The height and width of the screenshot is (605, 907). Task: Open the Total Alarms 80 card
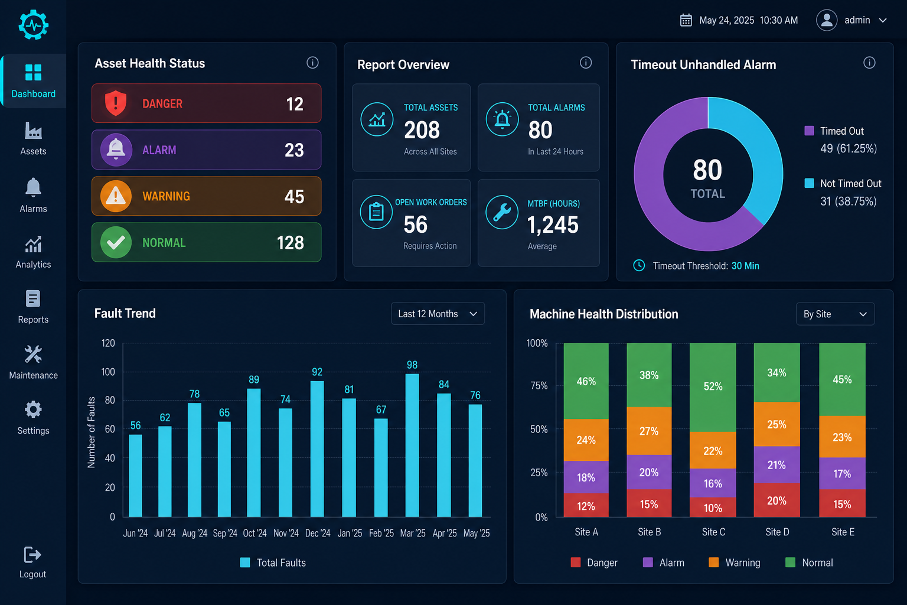539,128
